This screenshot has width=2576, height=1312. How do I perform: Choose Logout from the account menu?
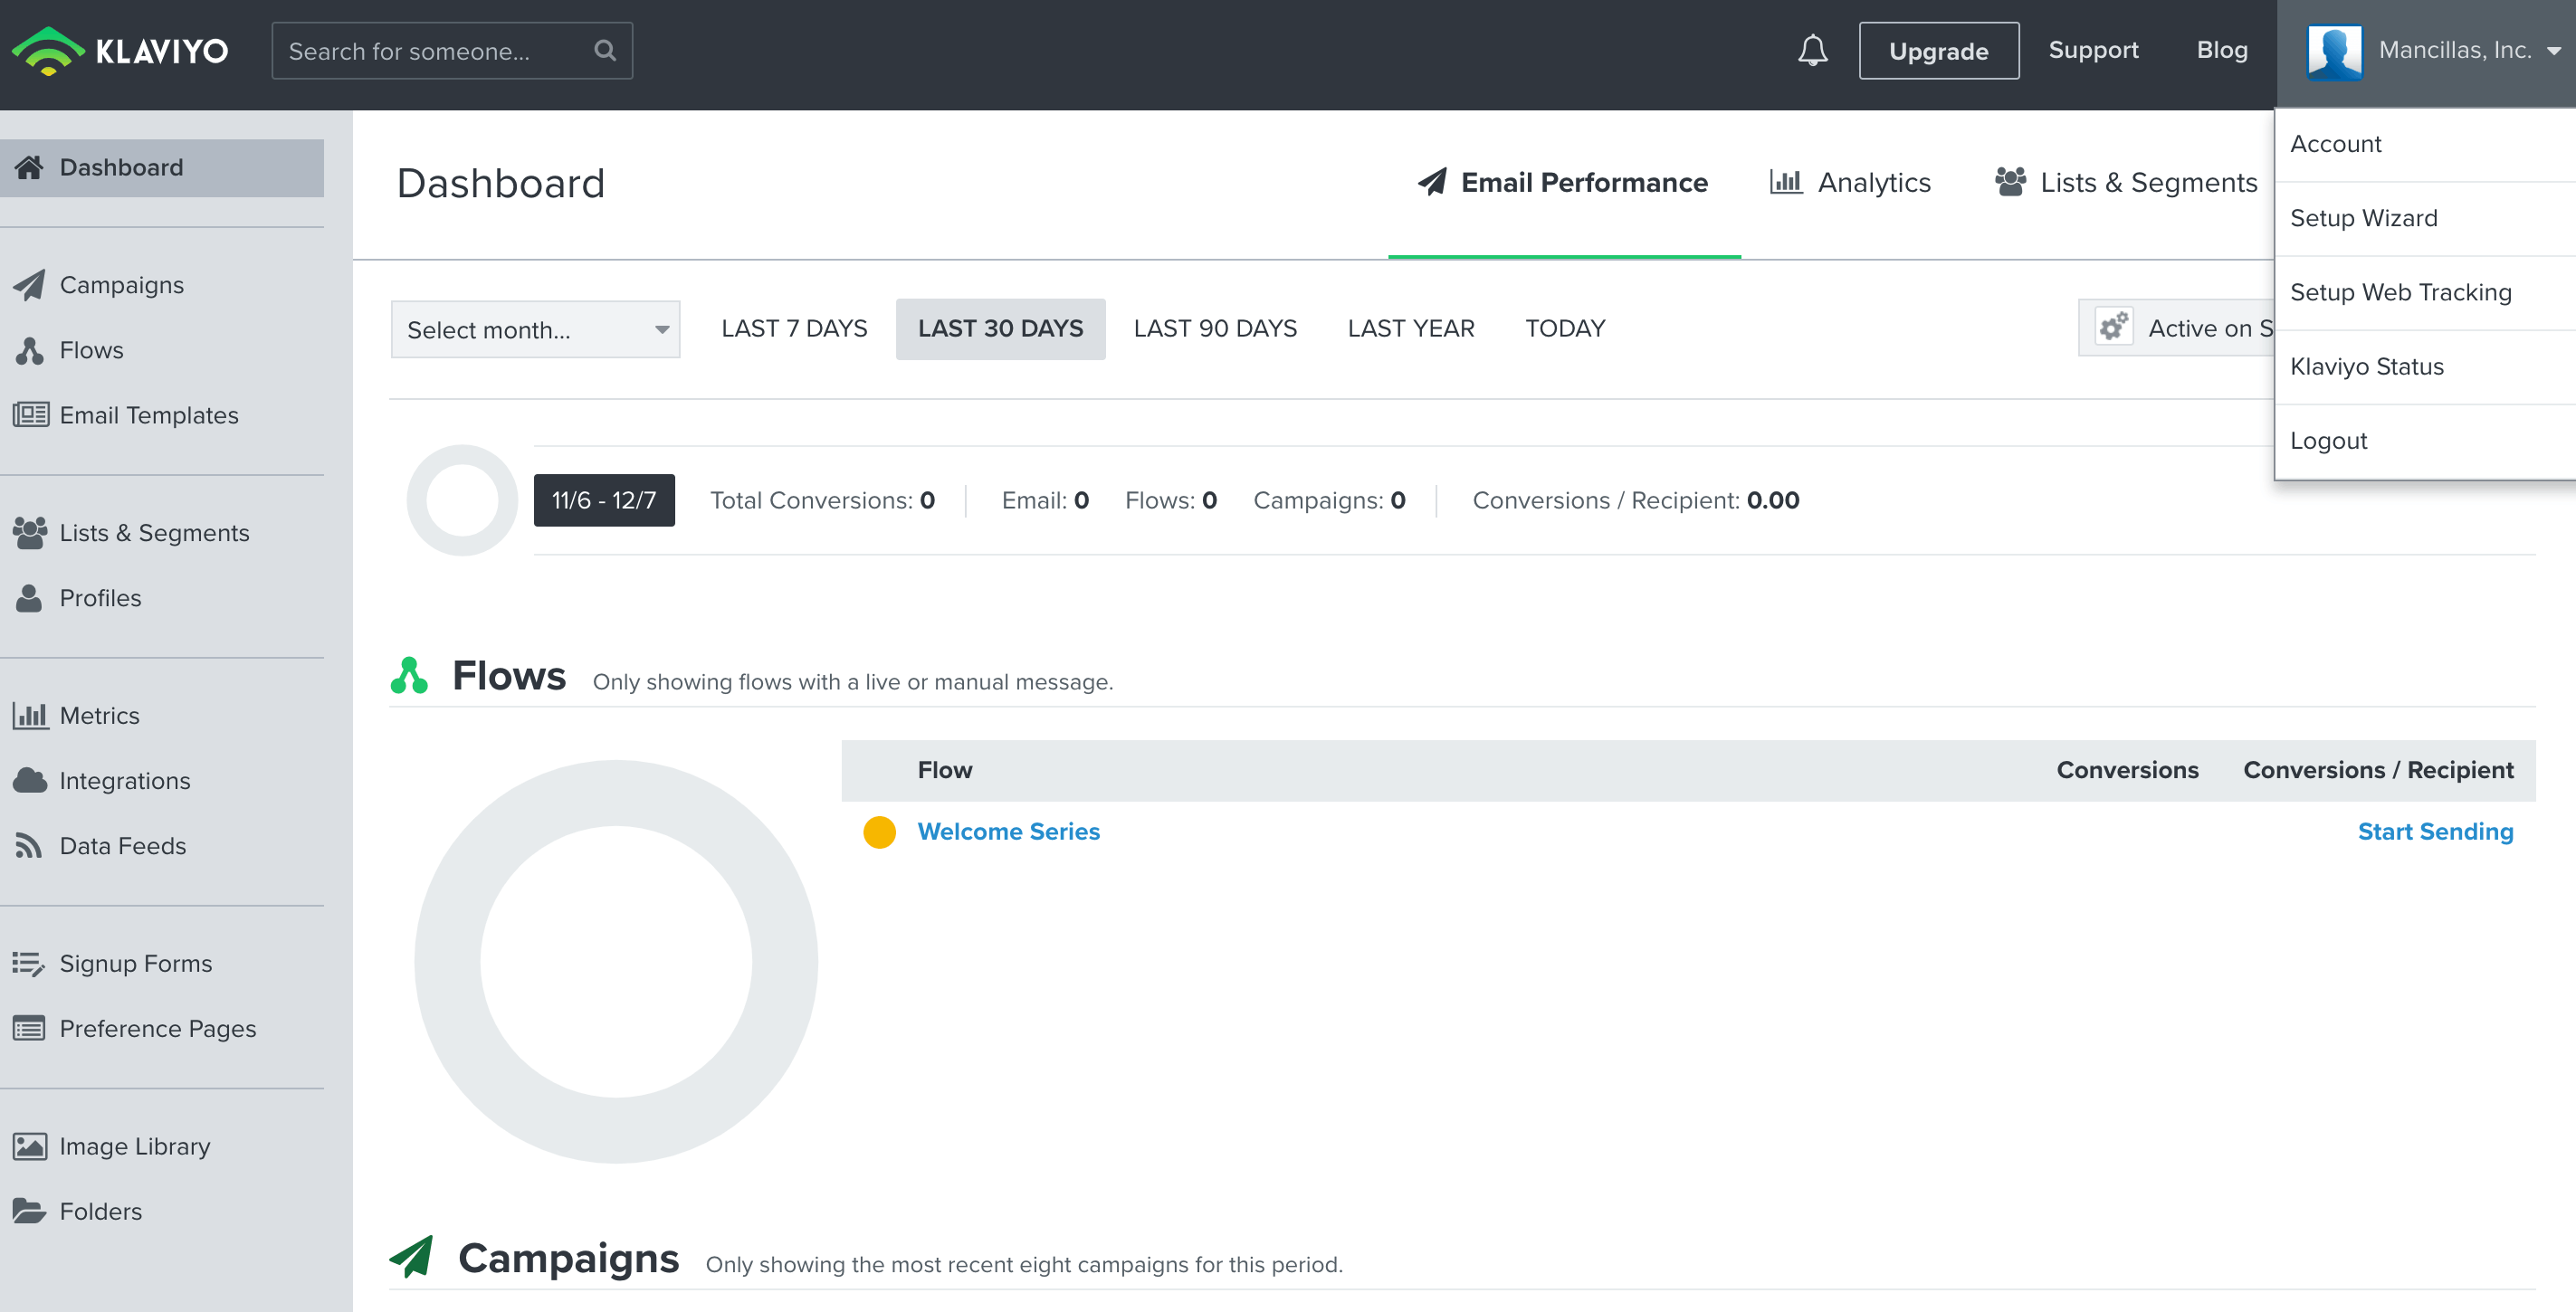click(2328, 441)
